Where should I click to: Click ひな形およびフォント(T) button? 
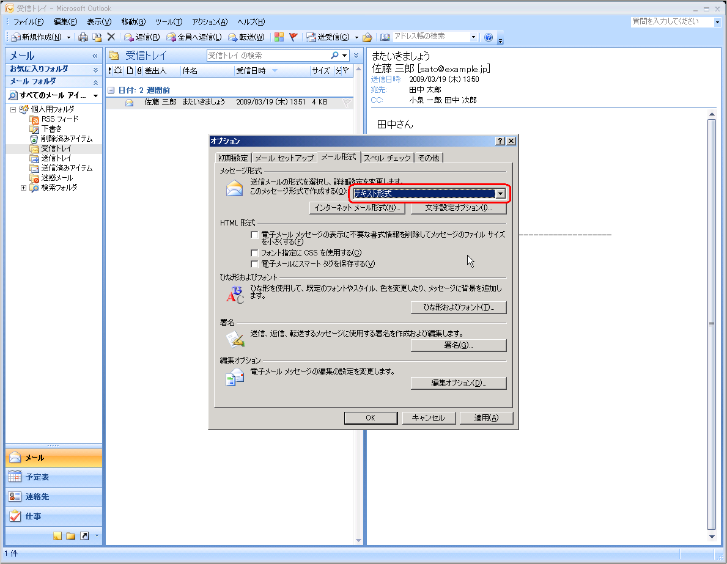[x=459, y=307]
